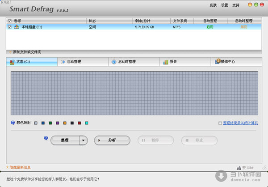Click the 状态 column header

109,21
